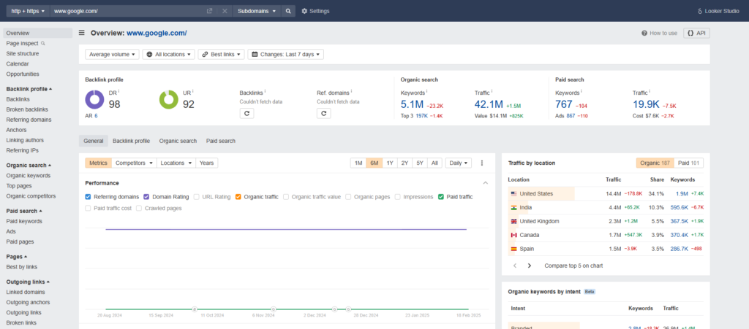Screen dimensions: 749x329
Task: Switch to General tab
Action: click(x=94, y=141)
